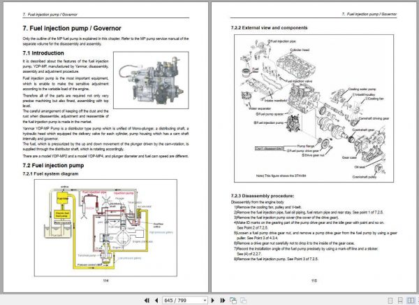This screenshot has width=419, height=305.
Task: Click the fuel injection pump photo
Action: [151, 80]
